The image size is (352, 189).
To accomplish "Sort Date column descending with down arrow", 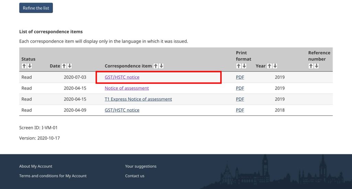I will point(69,66).
